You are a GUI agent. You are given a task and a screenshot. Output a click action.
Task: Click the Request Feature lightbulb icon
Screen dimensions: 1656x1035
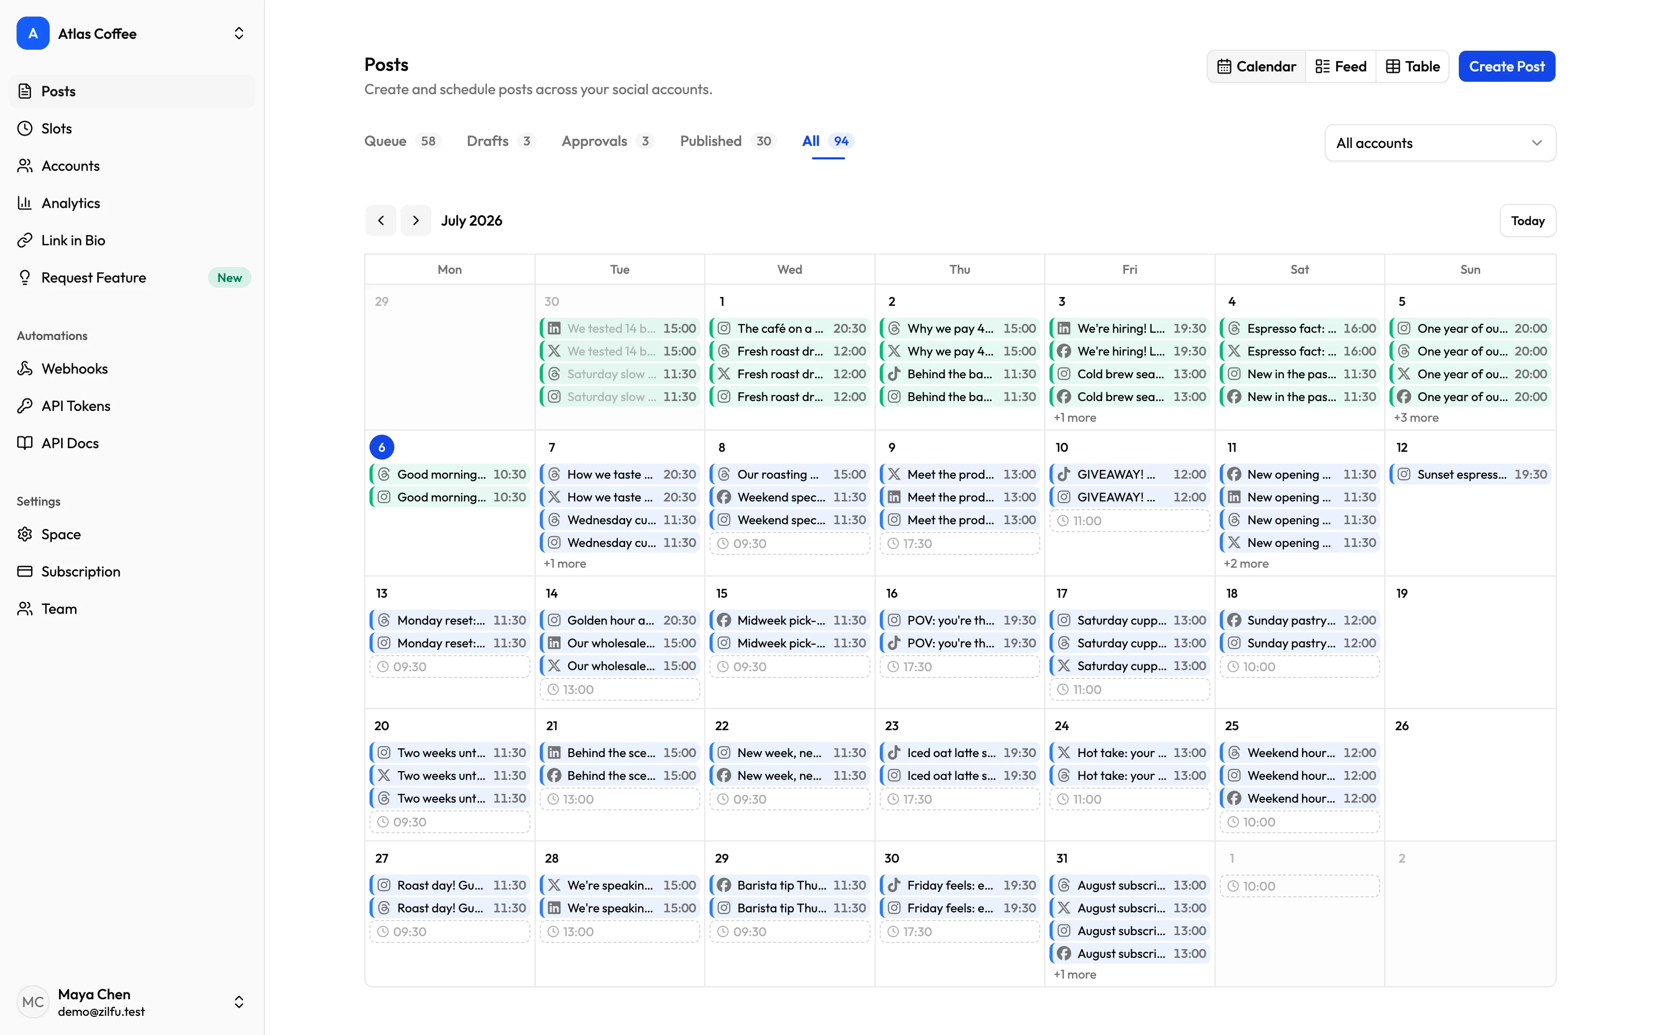25,277
